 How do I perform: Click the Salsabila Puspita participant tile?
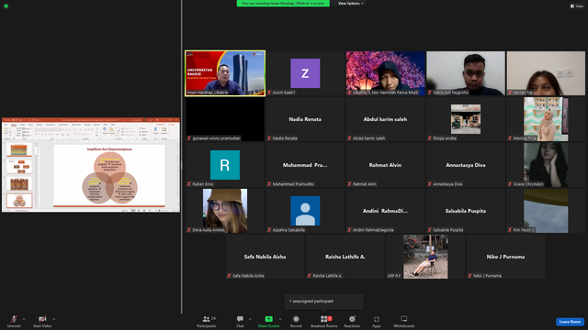[466, 211]
